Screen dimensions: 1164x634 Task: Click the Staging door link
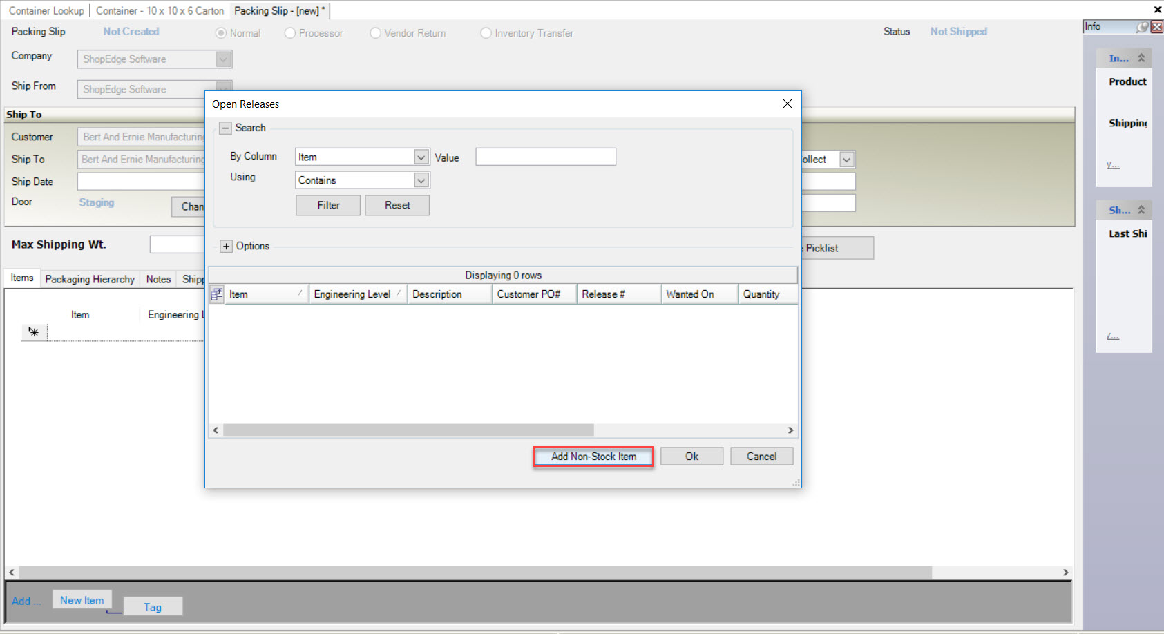pos(97,202)
